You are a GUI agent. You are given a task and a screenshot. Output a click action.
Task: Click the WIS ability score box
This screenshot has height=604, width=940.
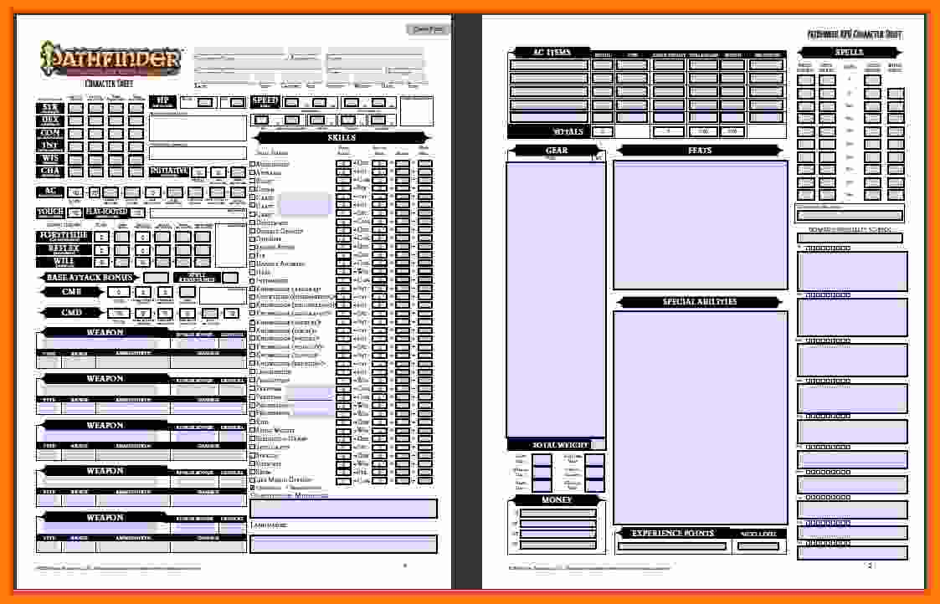coord(75,160)
